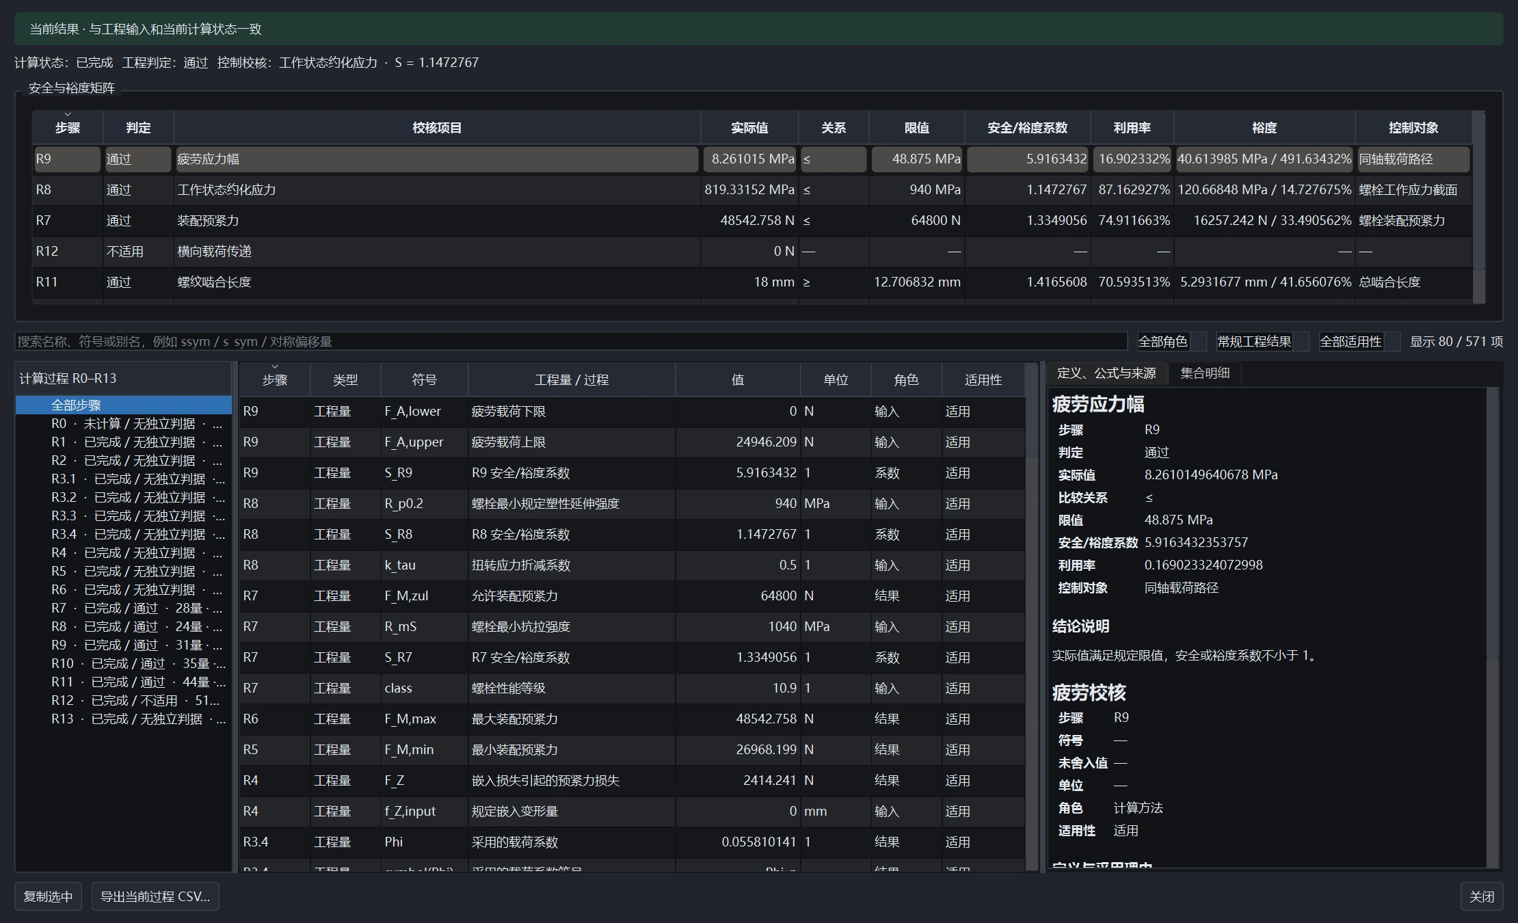Select the k_tau 扭转应力折减系数 row

coord(632,565)
